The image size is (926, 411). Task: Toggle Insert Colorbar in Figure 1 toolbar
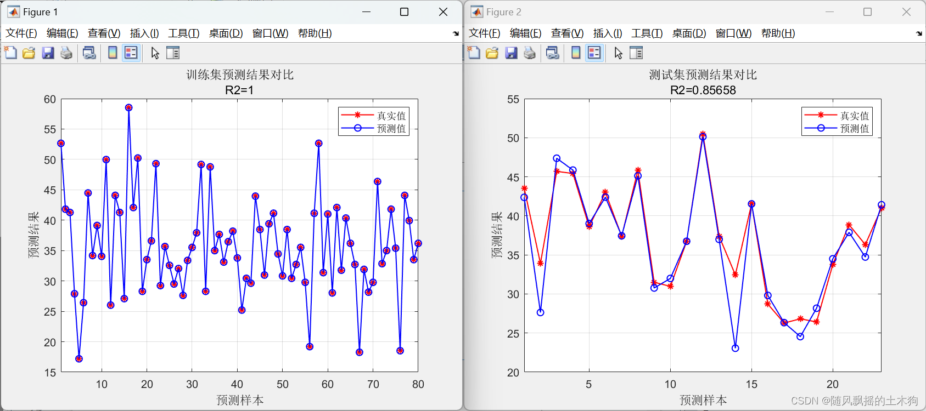coord(113,53)
